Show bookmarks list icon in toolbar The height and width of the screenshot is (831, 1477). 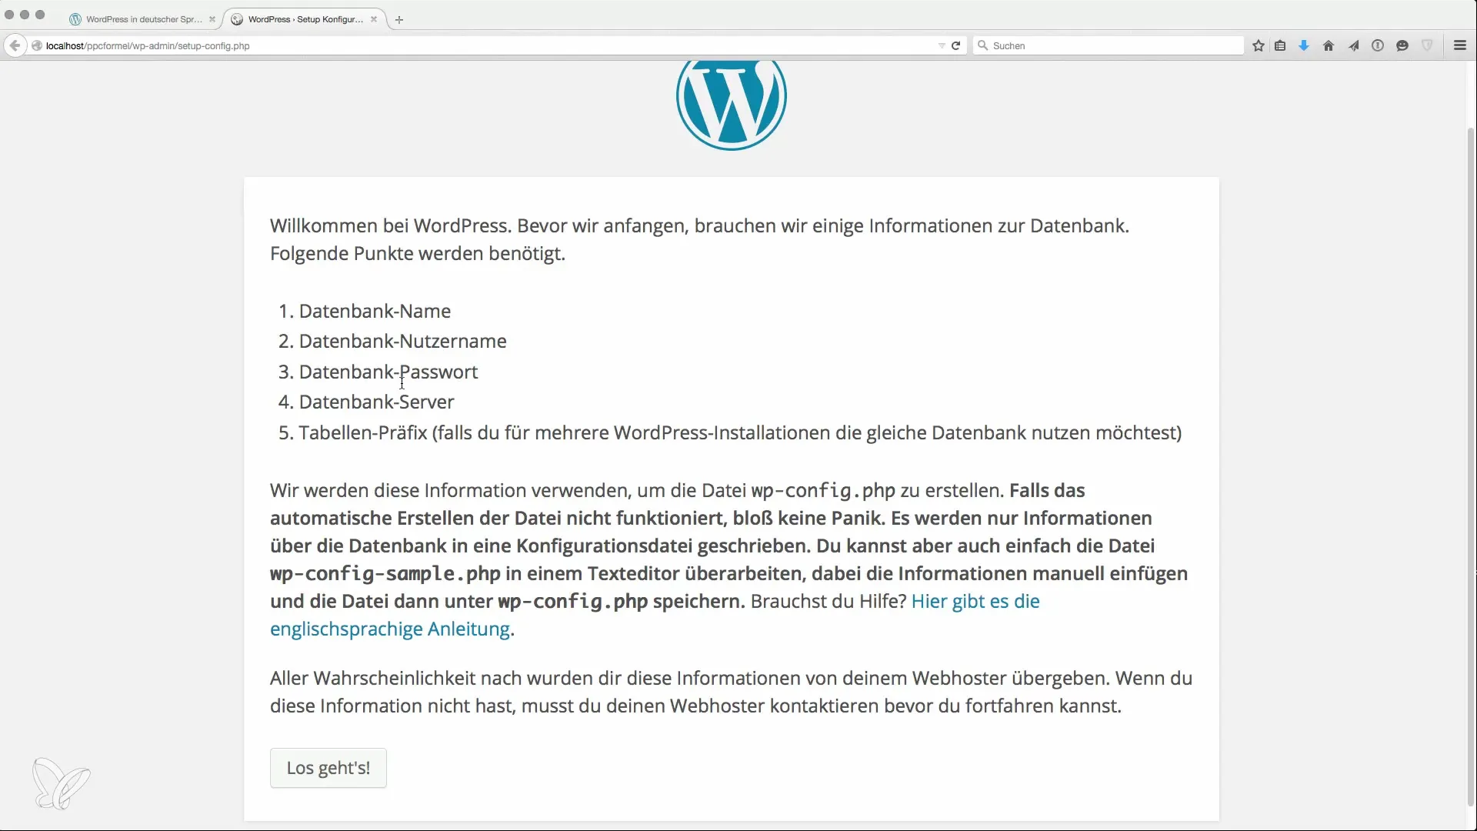[1280, 45]
